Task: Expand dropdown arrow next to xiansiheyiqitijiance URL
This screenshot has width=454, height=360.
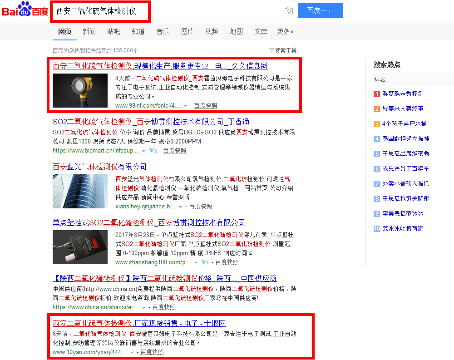Action: 180,207
